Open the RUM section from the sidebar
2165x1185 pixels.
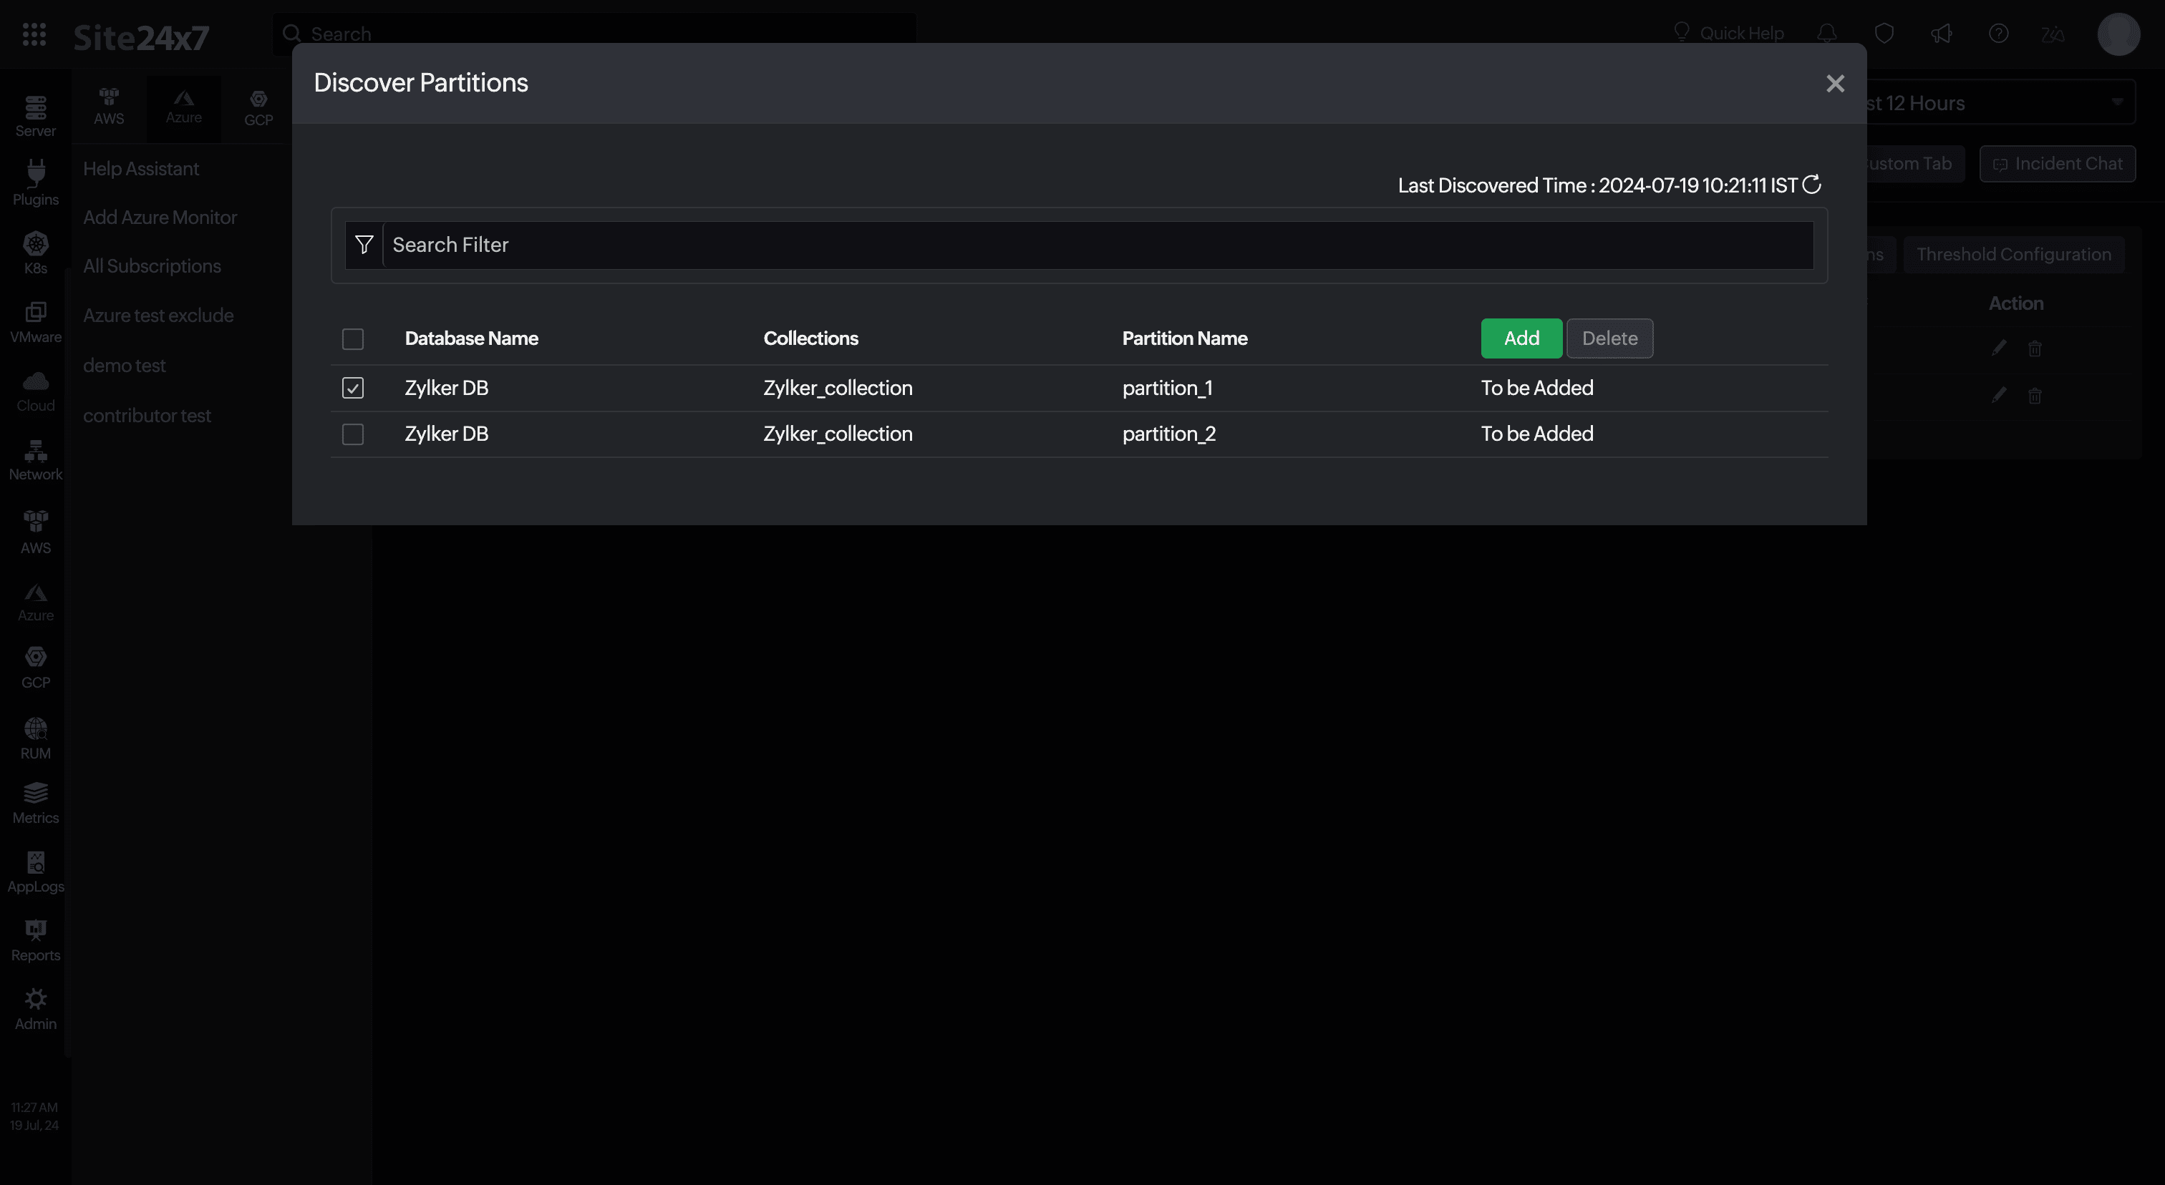coord(34,736)
